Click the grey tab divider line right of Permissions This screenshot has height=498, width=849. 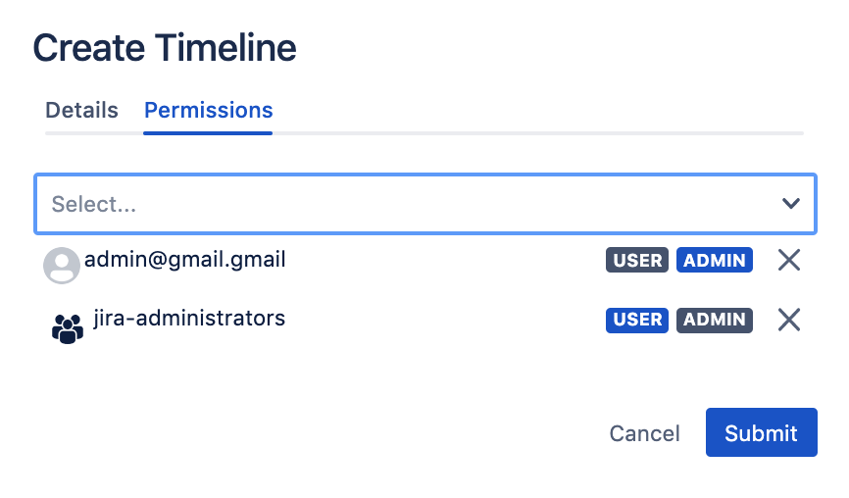click(537, 132)
